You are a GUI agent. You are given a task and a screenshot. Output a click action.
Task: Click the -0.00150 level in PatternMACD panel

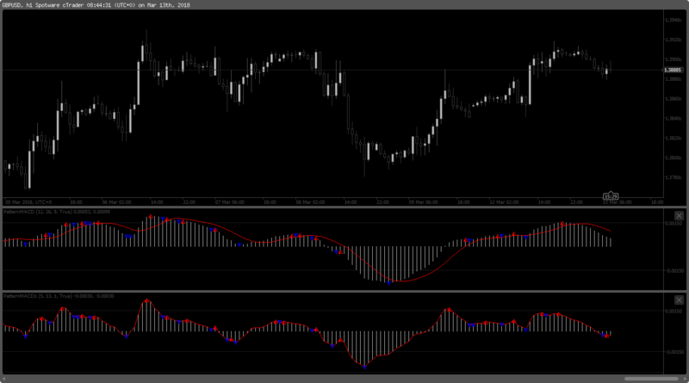click(x=673, y=270)
